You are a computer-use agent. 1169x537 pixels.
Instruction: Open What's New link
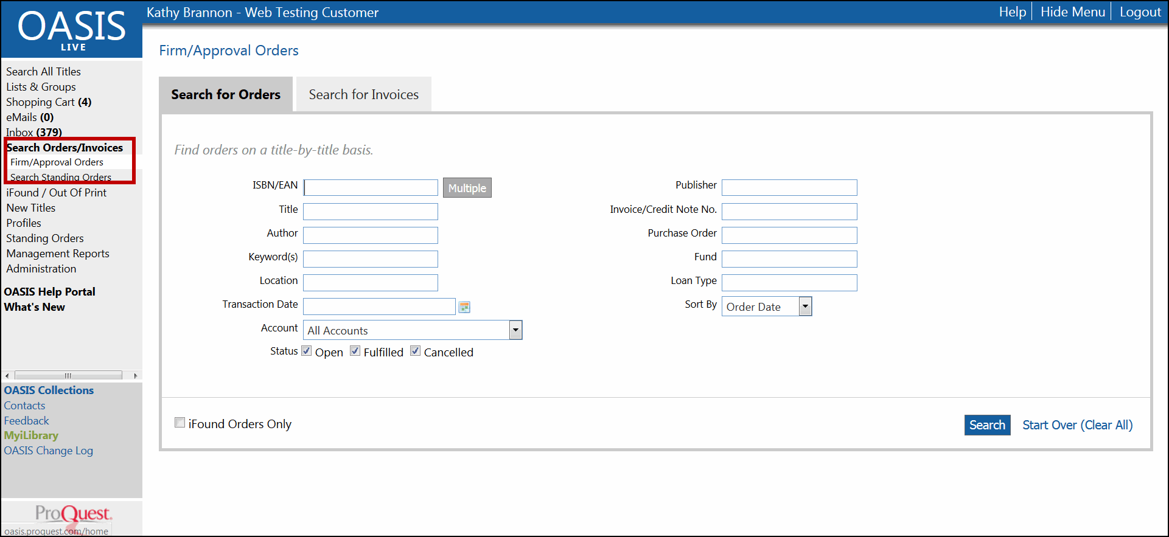pos(34,307)
